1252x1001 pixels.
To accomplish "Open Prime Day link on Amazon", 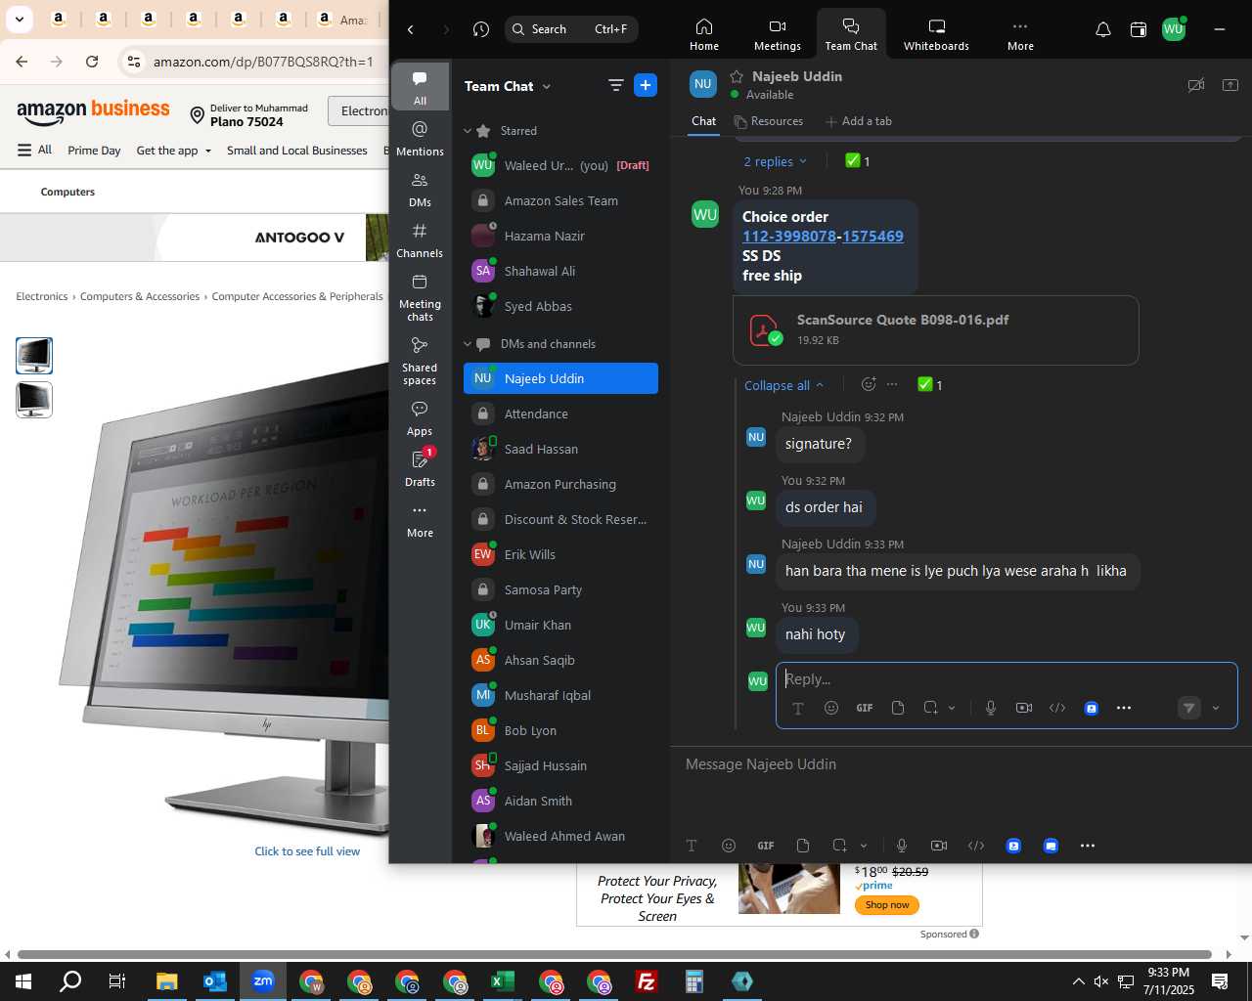I will point(94,151).
